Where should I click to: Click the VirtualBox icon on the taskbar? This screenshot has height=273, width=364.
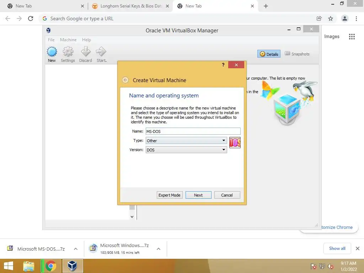pos(73,266)
